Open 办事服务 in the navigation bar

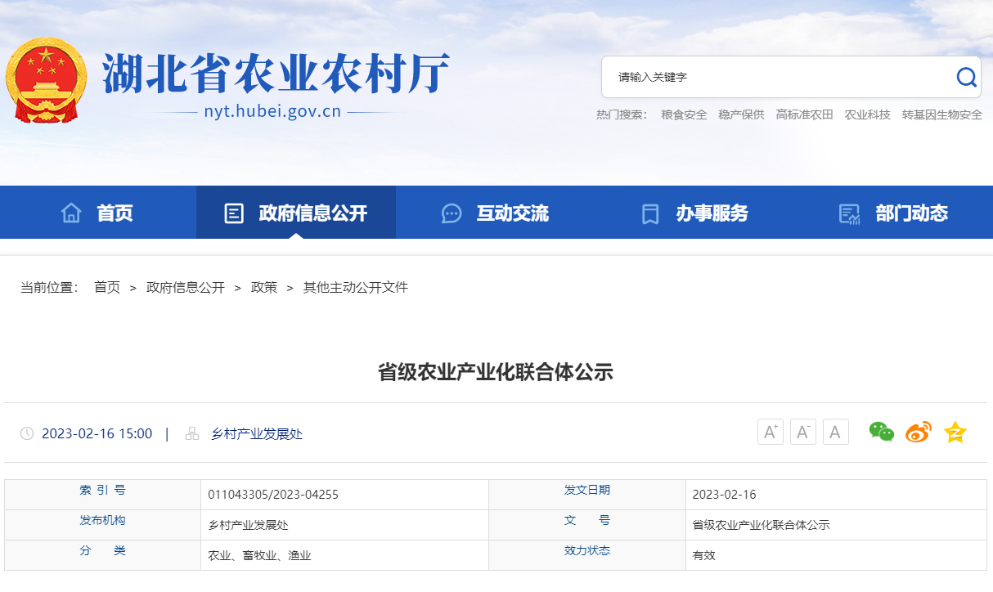(694, 213)
